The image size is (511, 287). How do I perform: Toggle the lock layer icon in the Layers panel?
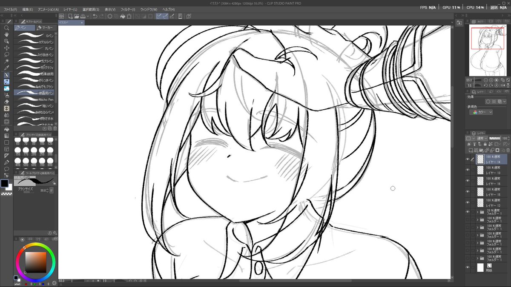tap(485, 144)
